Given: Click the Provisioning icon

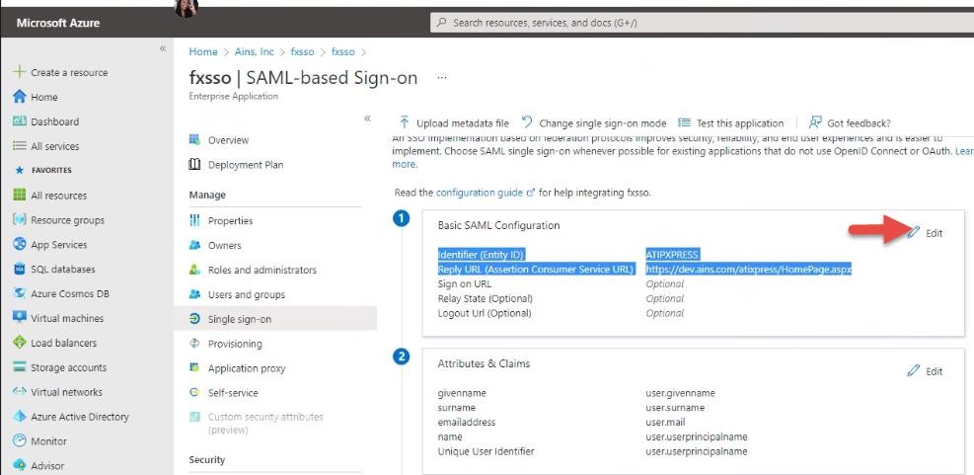Looking at the screenshot, I should click(x=194, y=344).
